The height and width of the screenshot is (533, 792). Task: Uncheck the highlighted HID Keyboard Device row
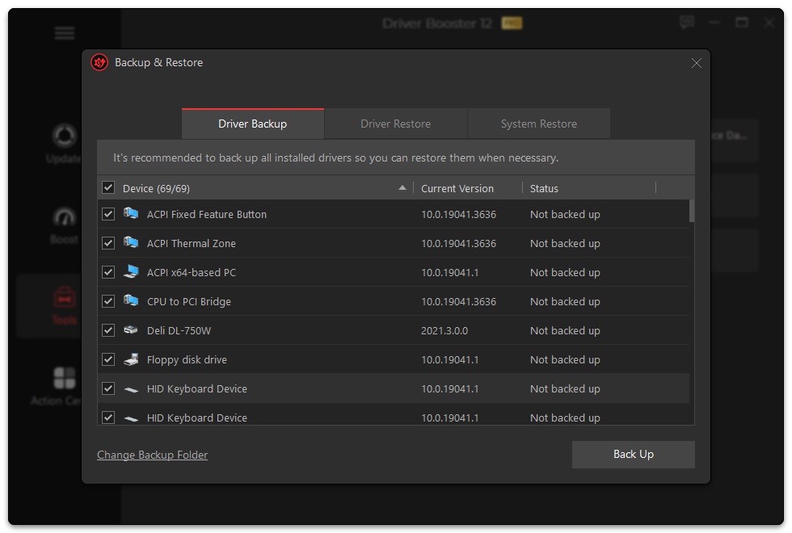[108, 388]
